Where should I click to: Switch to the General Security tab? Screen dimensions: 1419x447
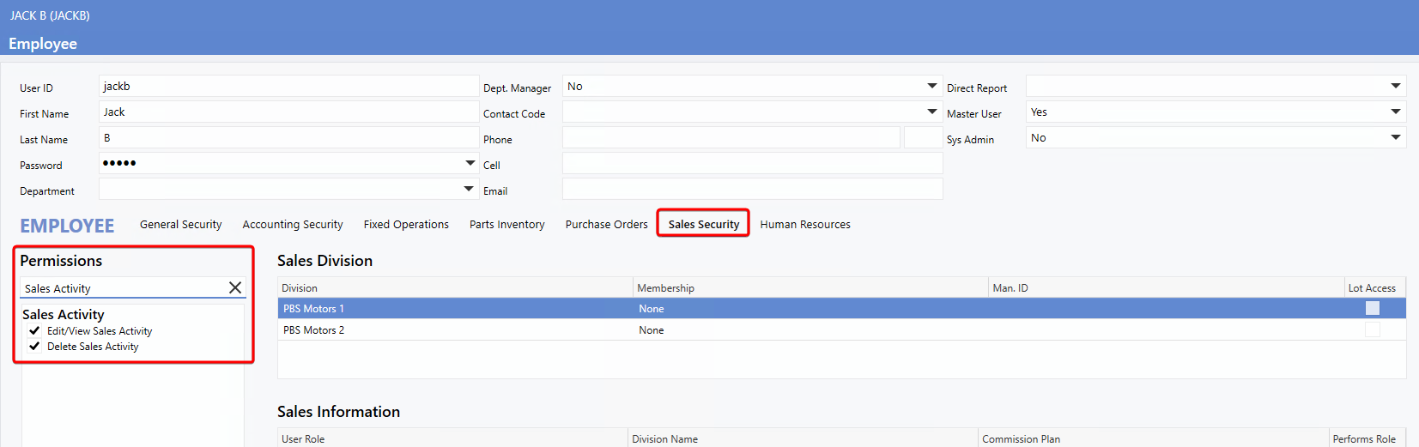[x=180, y=225]
